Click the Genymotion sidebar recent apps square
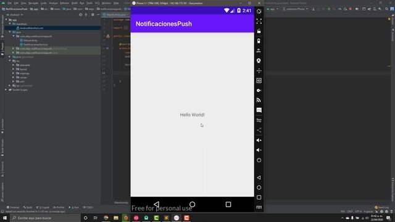 tap(259, 197)
